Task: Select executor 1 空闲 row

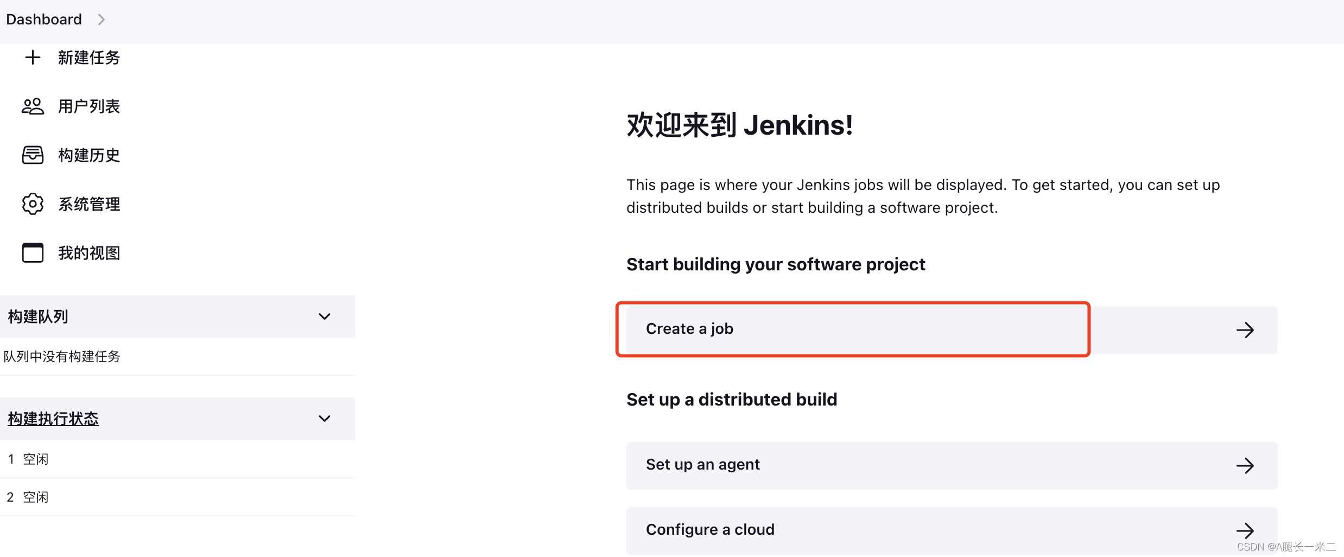Action: [177, 459]
